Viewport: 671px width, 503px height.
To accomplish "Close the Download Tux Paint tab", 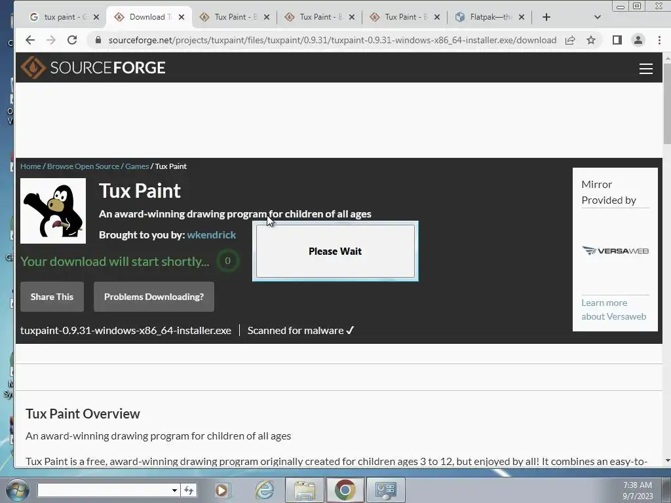I will [x=182, y=17].
